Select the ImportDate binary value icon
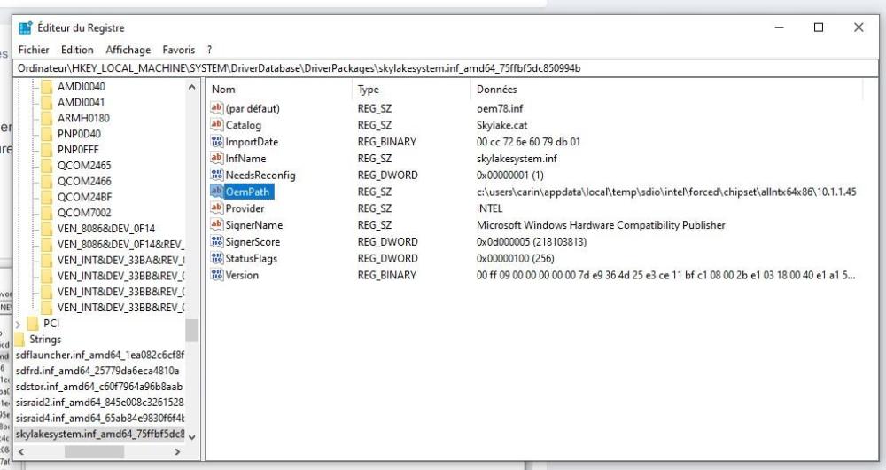 pyautogui.click(x=216, y=141)
